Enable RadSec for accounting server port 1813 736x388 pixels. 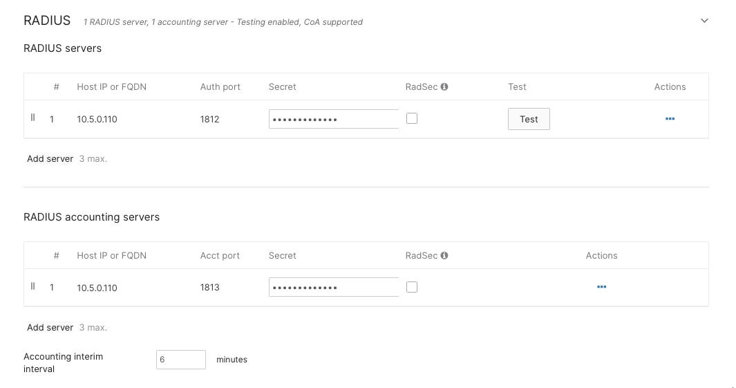point(412,287)
